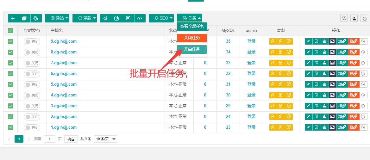Click the 定时发布 column header
370x160 pixels.
point(32,31)
